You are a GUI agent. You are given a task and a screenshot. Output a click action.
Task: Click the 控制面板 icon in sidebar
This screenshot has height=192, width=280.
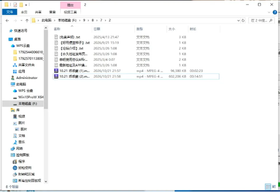pos(13,155)
